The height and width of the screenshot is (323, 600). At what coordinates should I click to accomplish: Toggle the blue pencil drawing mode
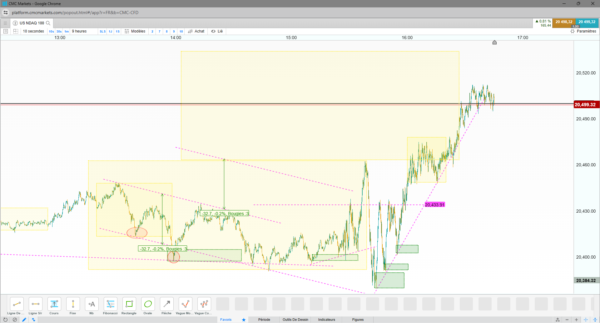24,320
